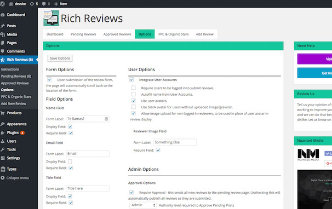Viewport: 332px width, 209px height.
Task: Click the Name Form Label input field
Action: 88,119
